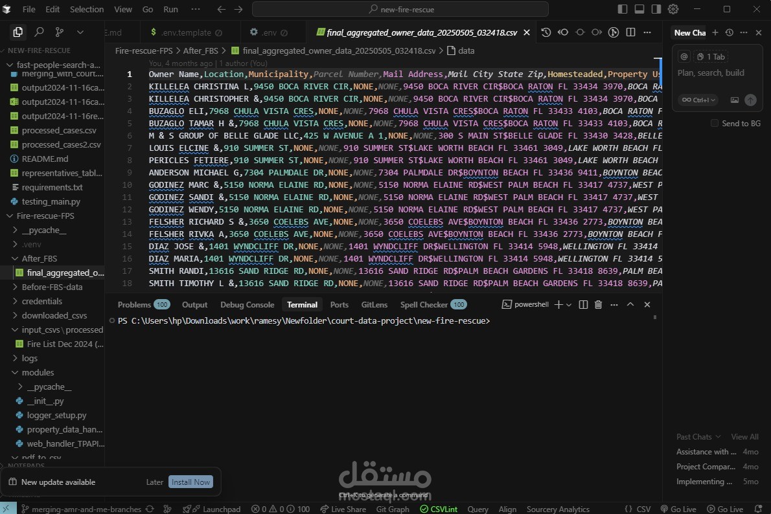Go forward with navigation arrow
Viewport: 771px width, 514px height.
tap(238, 9)
